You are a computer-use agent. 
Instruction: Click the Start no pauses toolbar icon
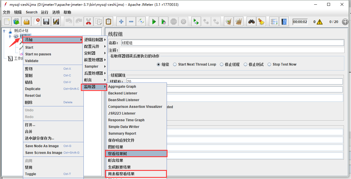[x=164, y=22]
